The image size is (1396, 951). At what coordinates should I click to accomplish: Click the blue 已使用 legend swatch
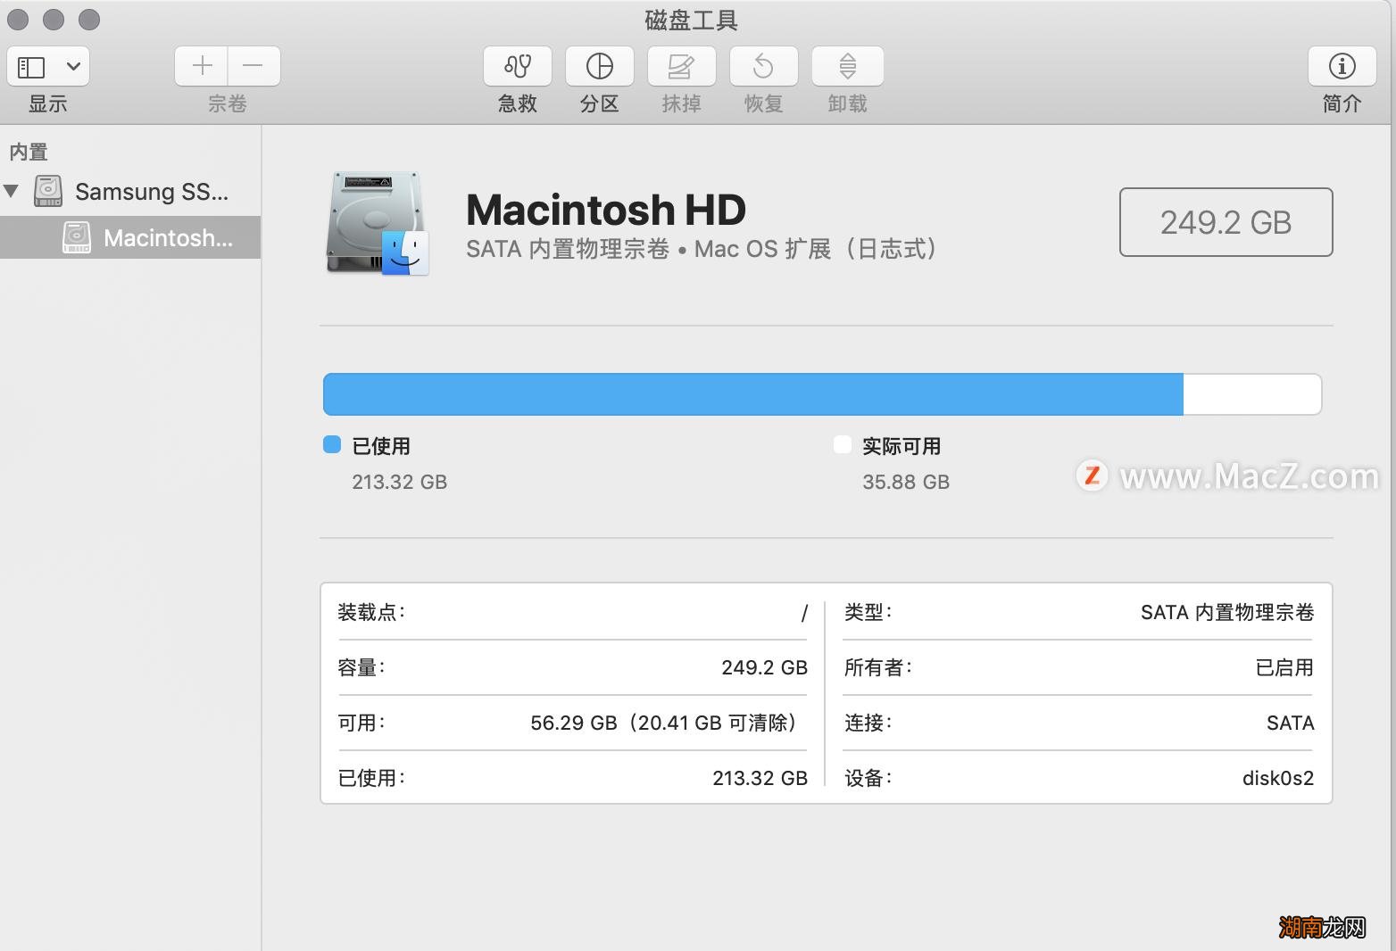click(x=332, y=445)
